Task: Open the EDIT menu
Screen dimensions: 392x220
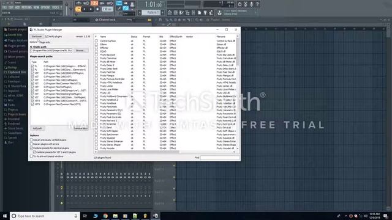Action: pos(11,7)
